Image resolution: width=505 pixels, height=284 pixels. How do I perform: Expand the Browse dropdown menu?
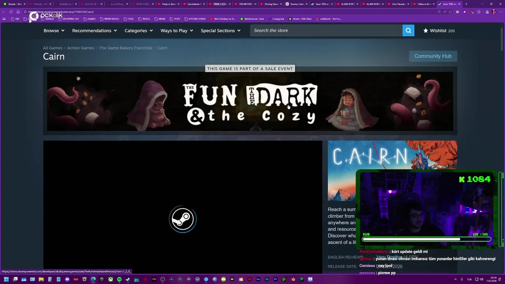point(54,30)
